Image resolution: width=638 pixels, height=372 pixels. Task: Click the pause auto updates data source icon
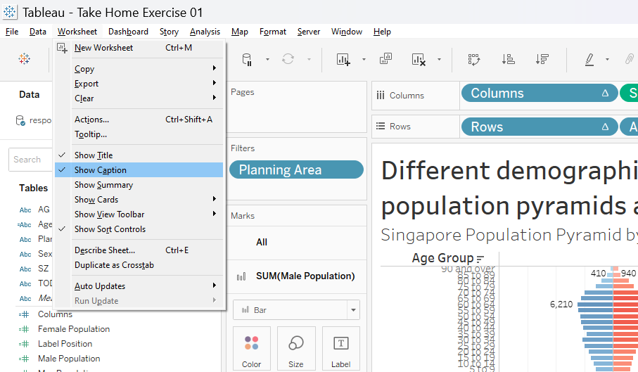[x=247, y=60]
